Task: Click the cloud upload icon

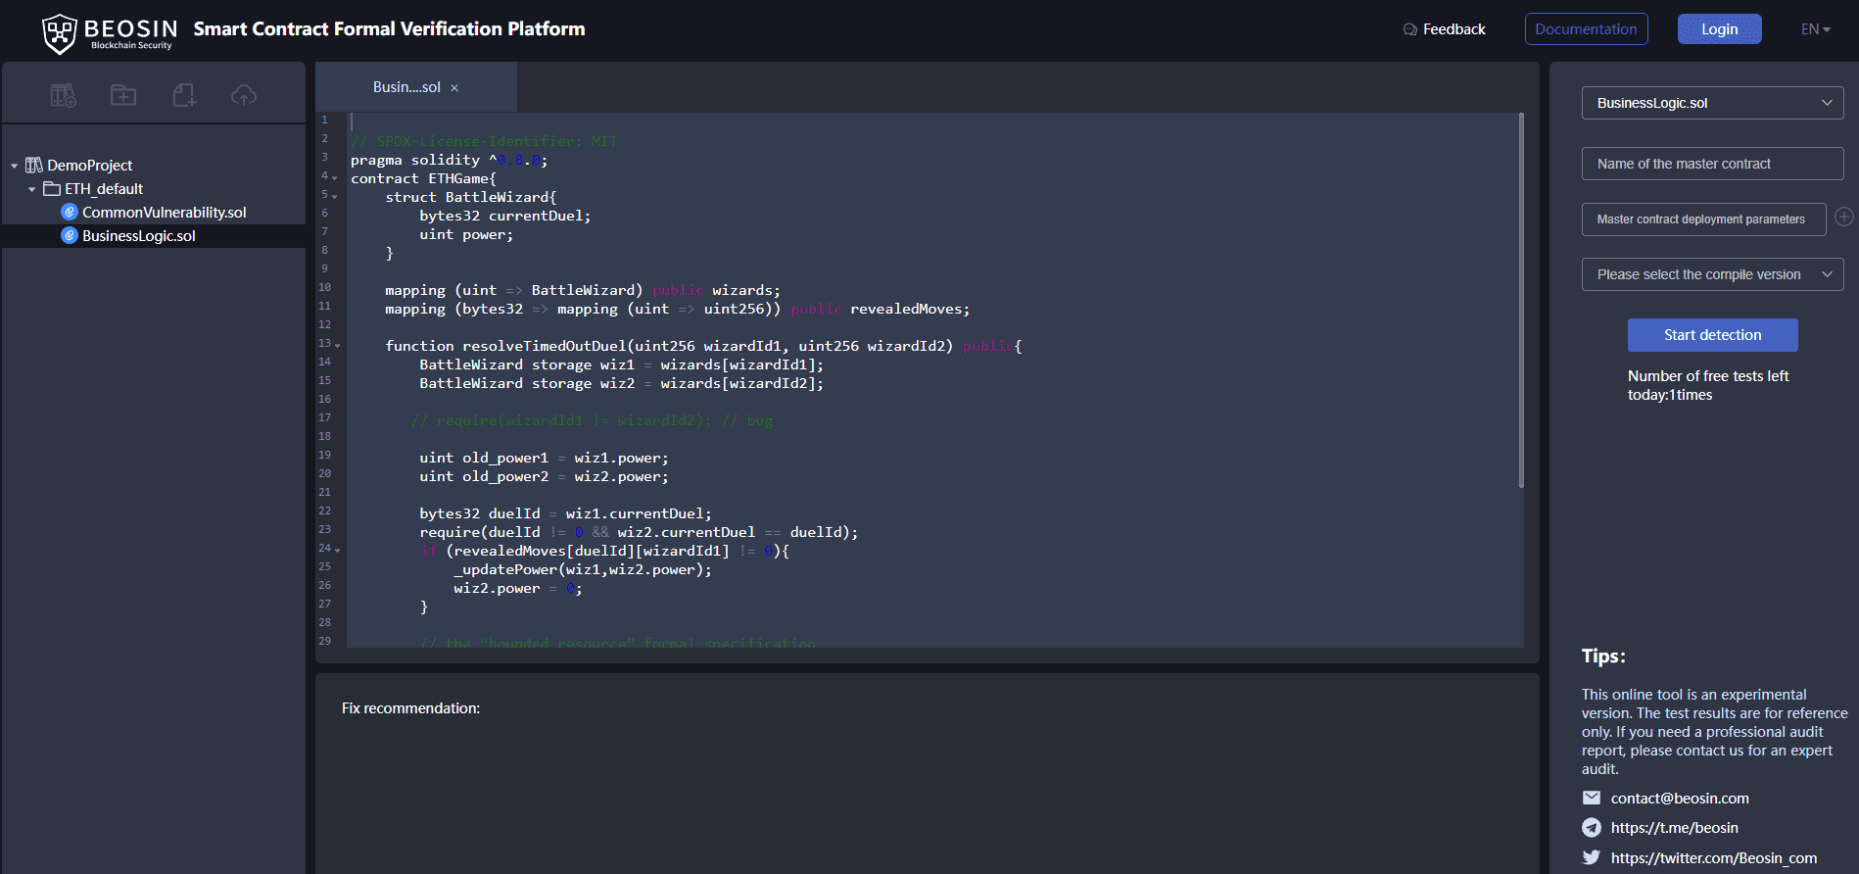Action: click(x=244, y=95)
